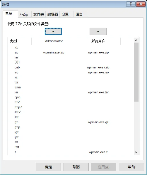Select the lzma file type row
Image resolution: width=147 pixels, height=175 pixels.
[x=71, y=87]
